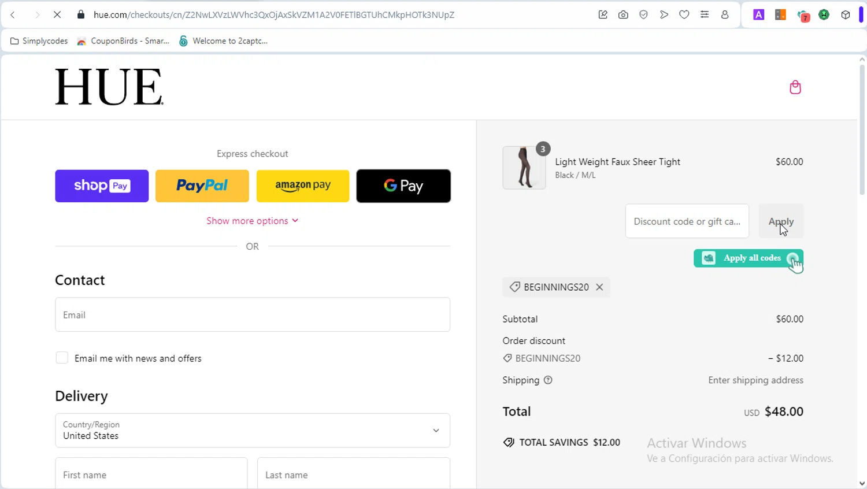Pay with Google Pay button
This screenshot has height=489, width=867.
click(x=403, y=186)
